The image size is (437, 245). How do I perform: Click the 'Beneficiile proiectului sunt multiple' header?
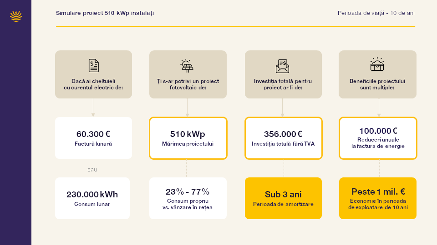coord(378,74)
